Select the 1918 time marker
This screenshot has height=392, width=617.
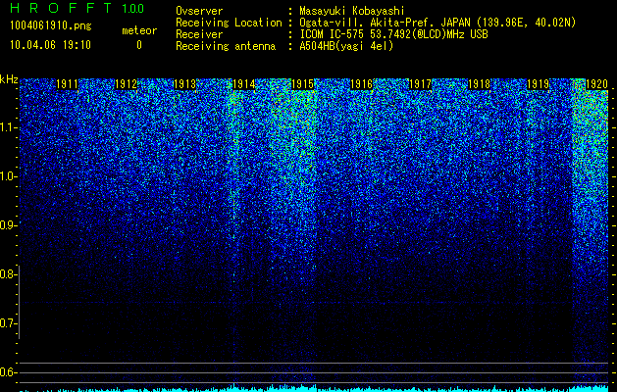pos(480,84)
